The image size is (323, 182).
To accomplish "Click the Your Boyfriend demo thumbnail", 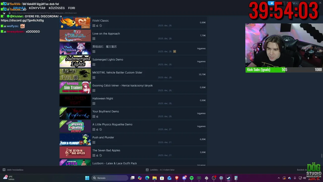I will (x=75, y=113).
